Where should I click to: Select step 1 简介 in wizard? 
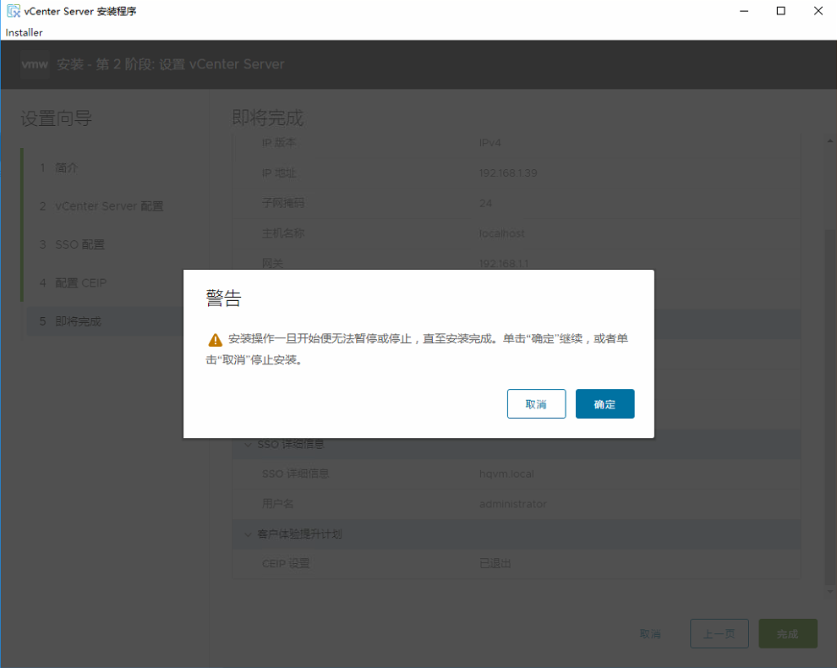104,167
